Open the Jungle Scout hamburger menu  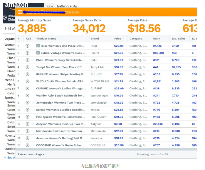point(20,12)
